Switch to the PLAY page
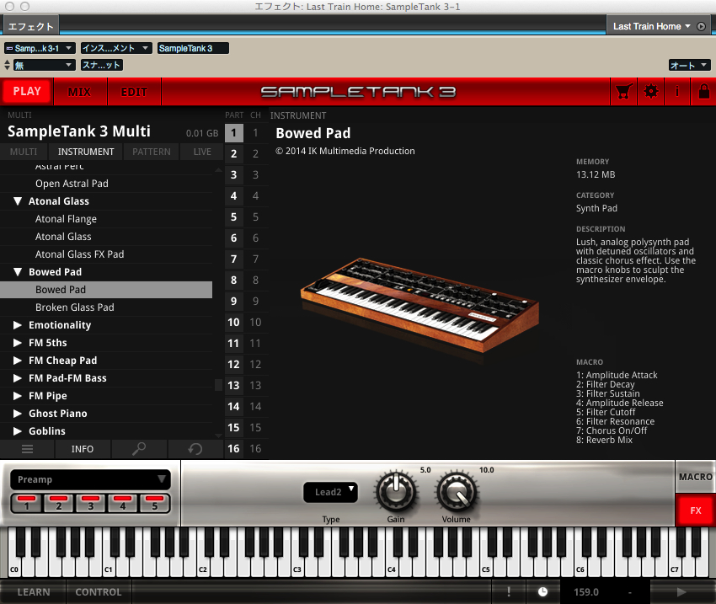 (27, 91)
